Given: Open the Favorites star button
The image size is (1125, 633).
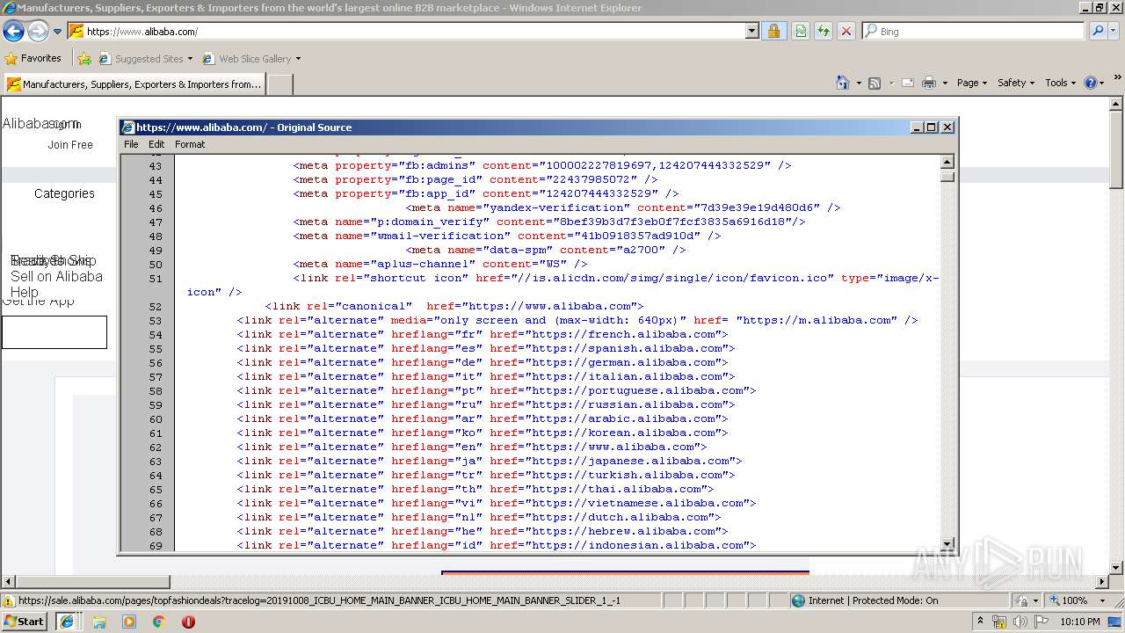Looking at the screenshot, I should tap(33, 58).
